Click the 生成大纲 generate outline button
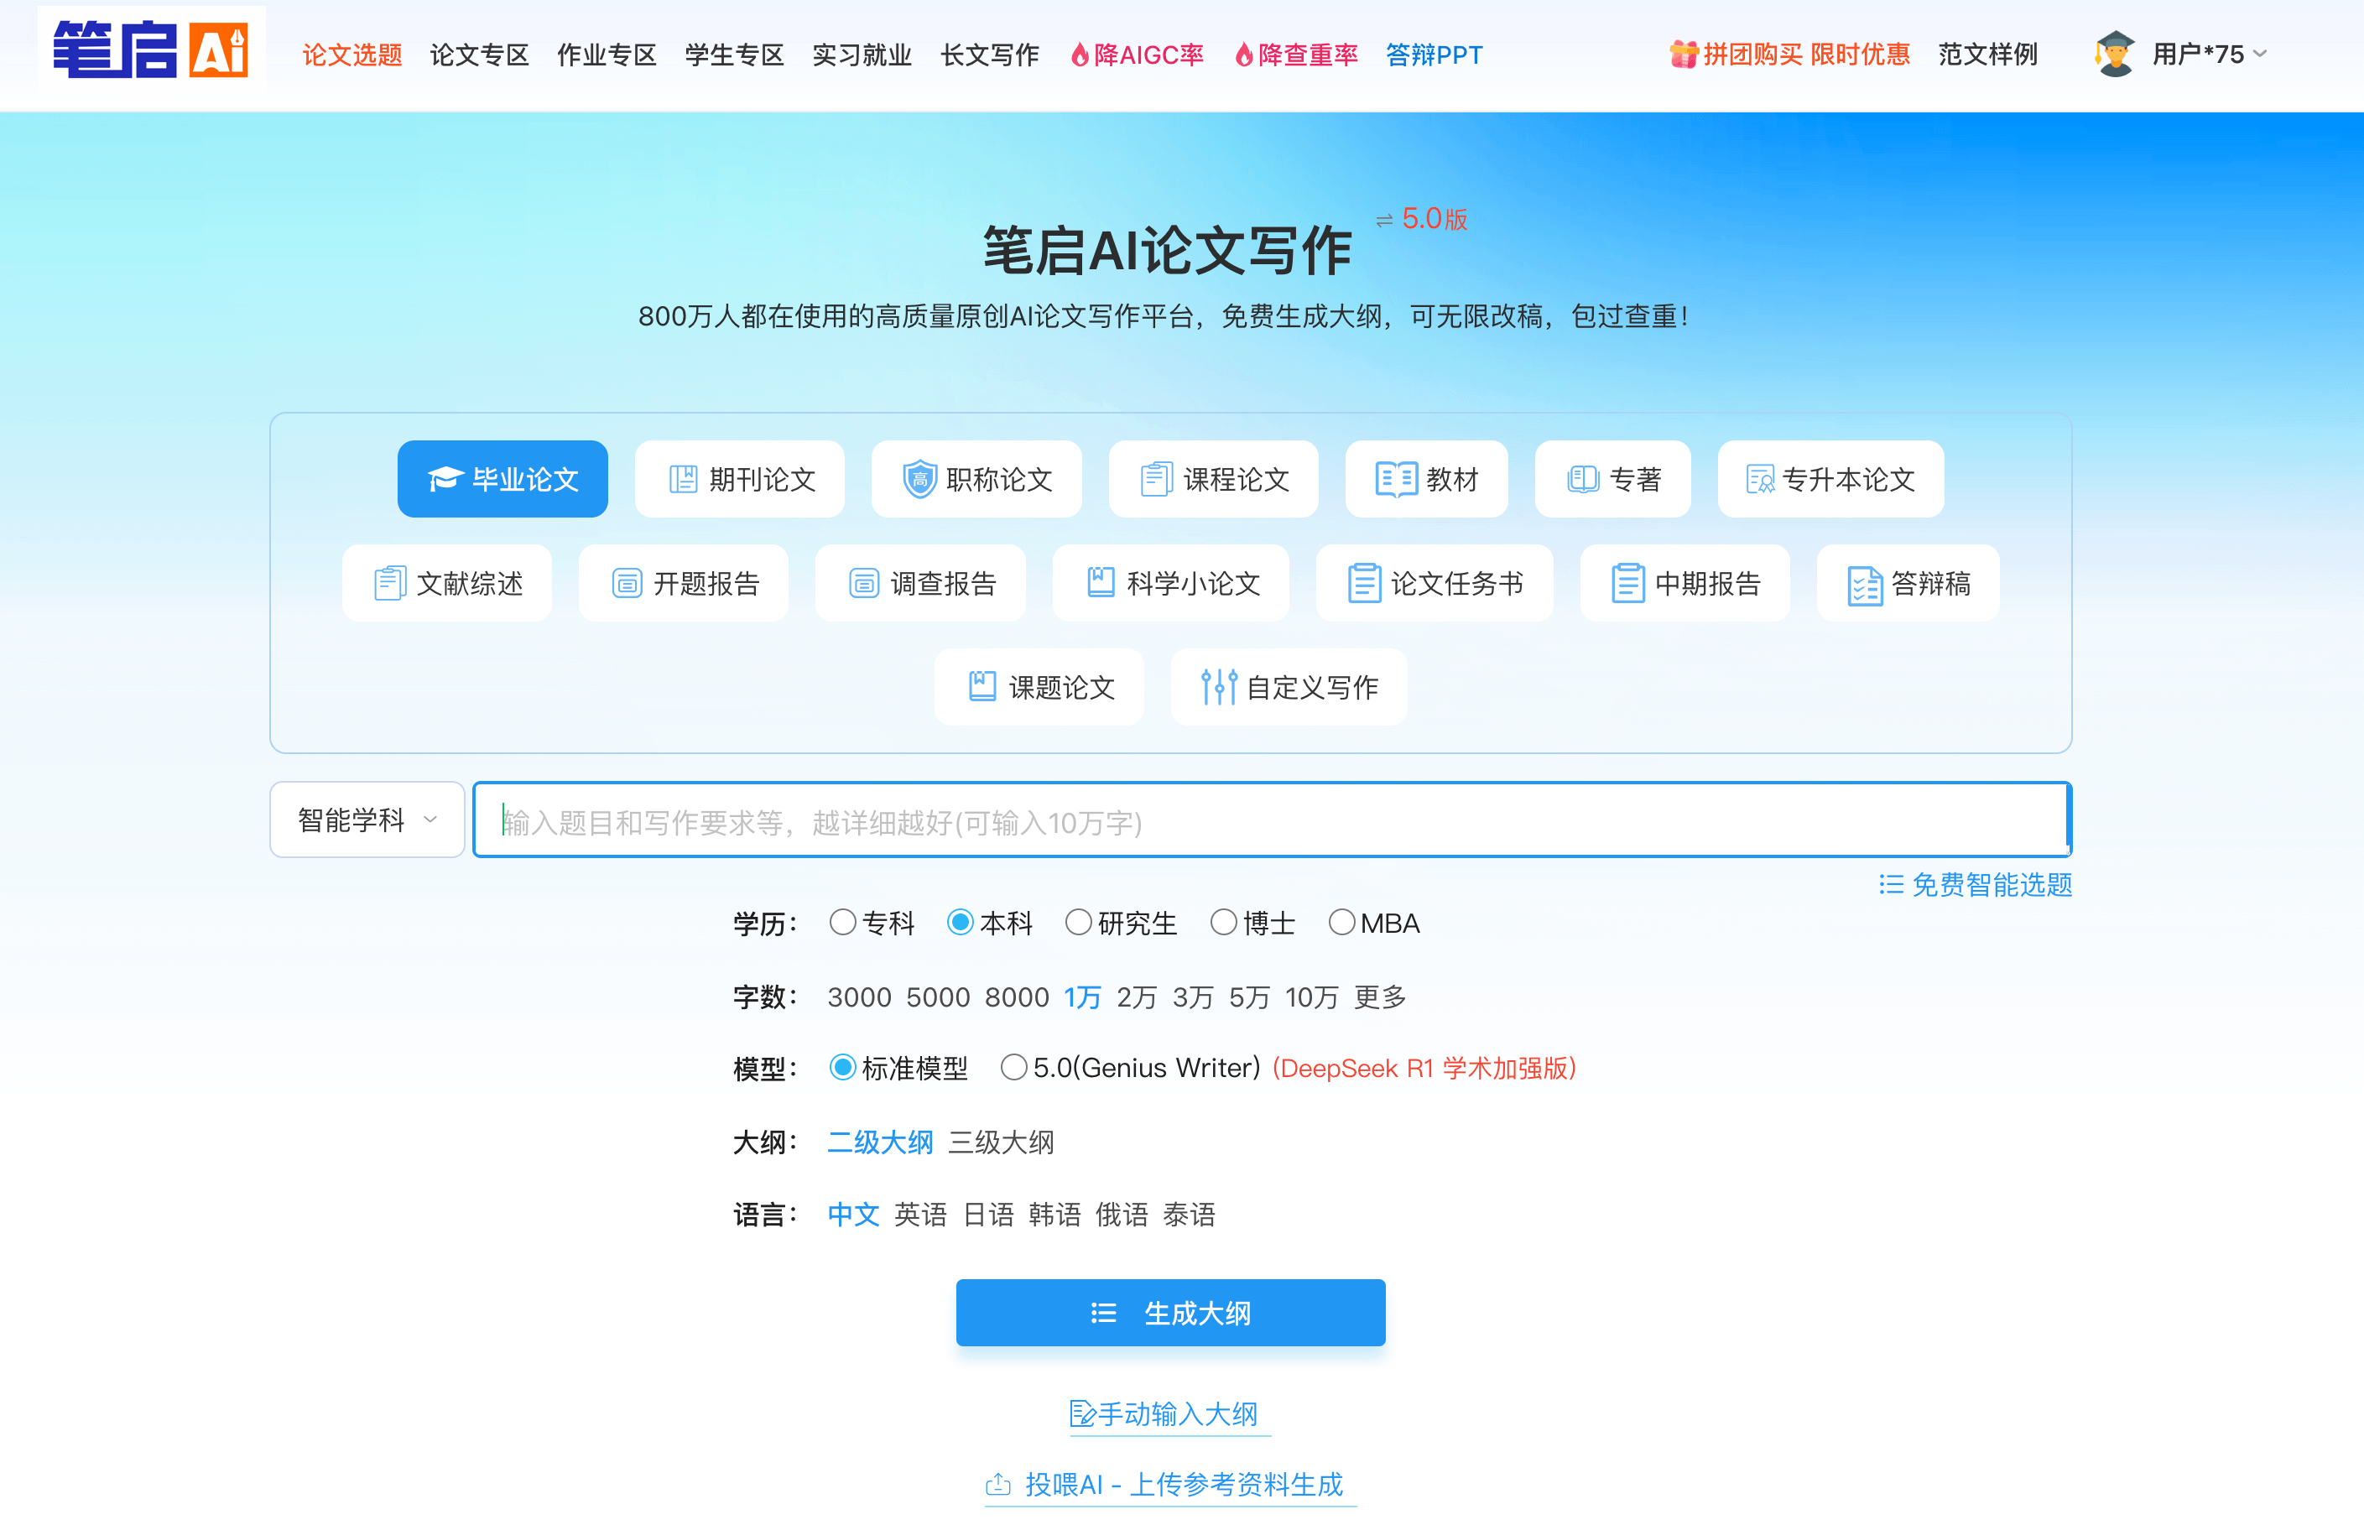The image size is (2364, 1530). (1170, 1313)
